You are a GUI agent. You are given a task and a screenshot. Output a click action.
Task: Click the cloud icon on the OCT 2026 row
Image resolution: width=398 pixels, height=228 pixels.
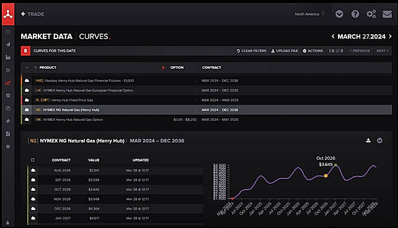pos(33,190)
